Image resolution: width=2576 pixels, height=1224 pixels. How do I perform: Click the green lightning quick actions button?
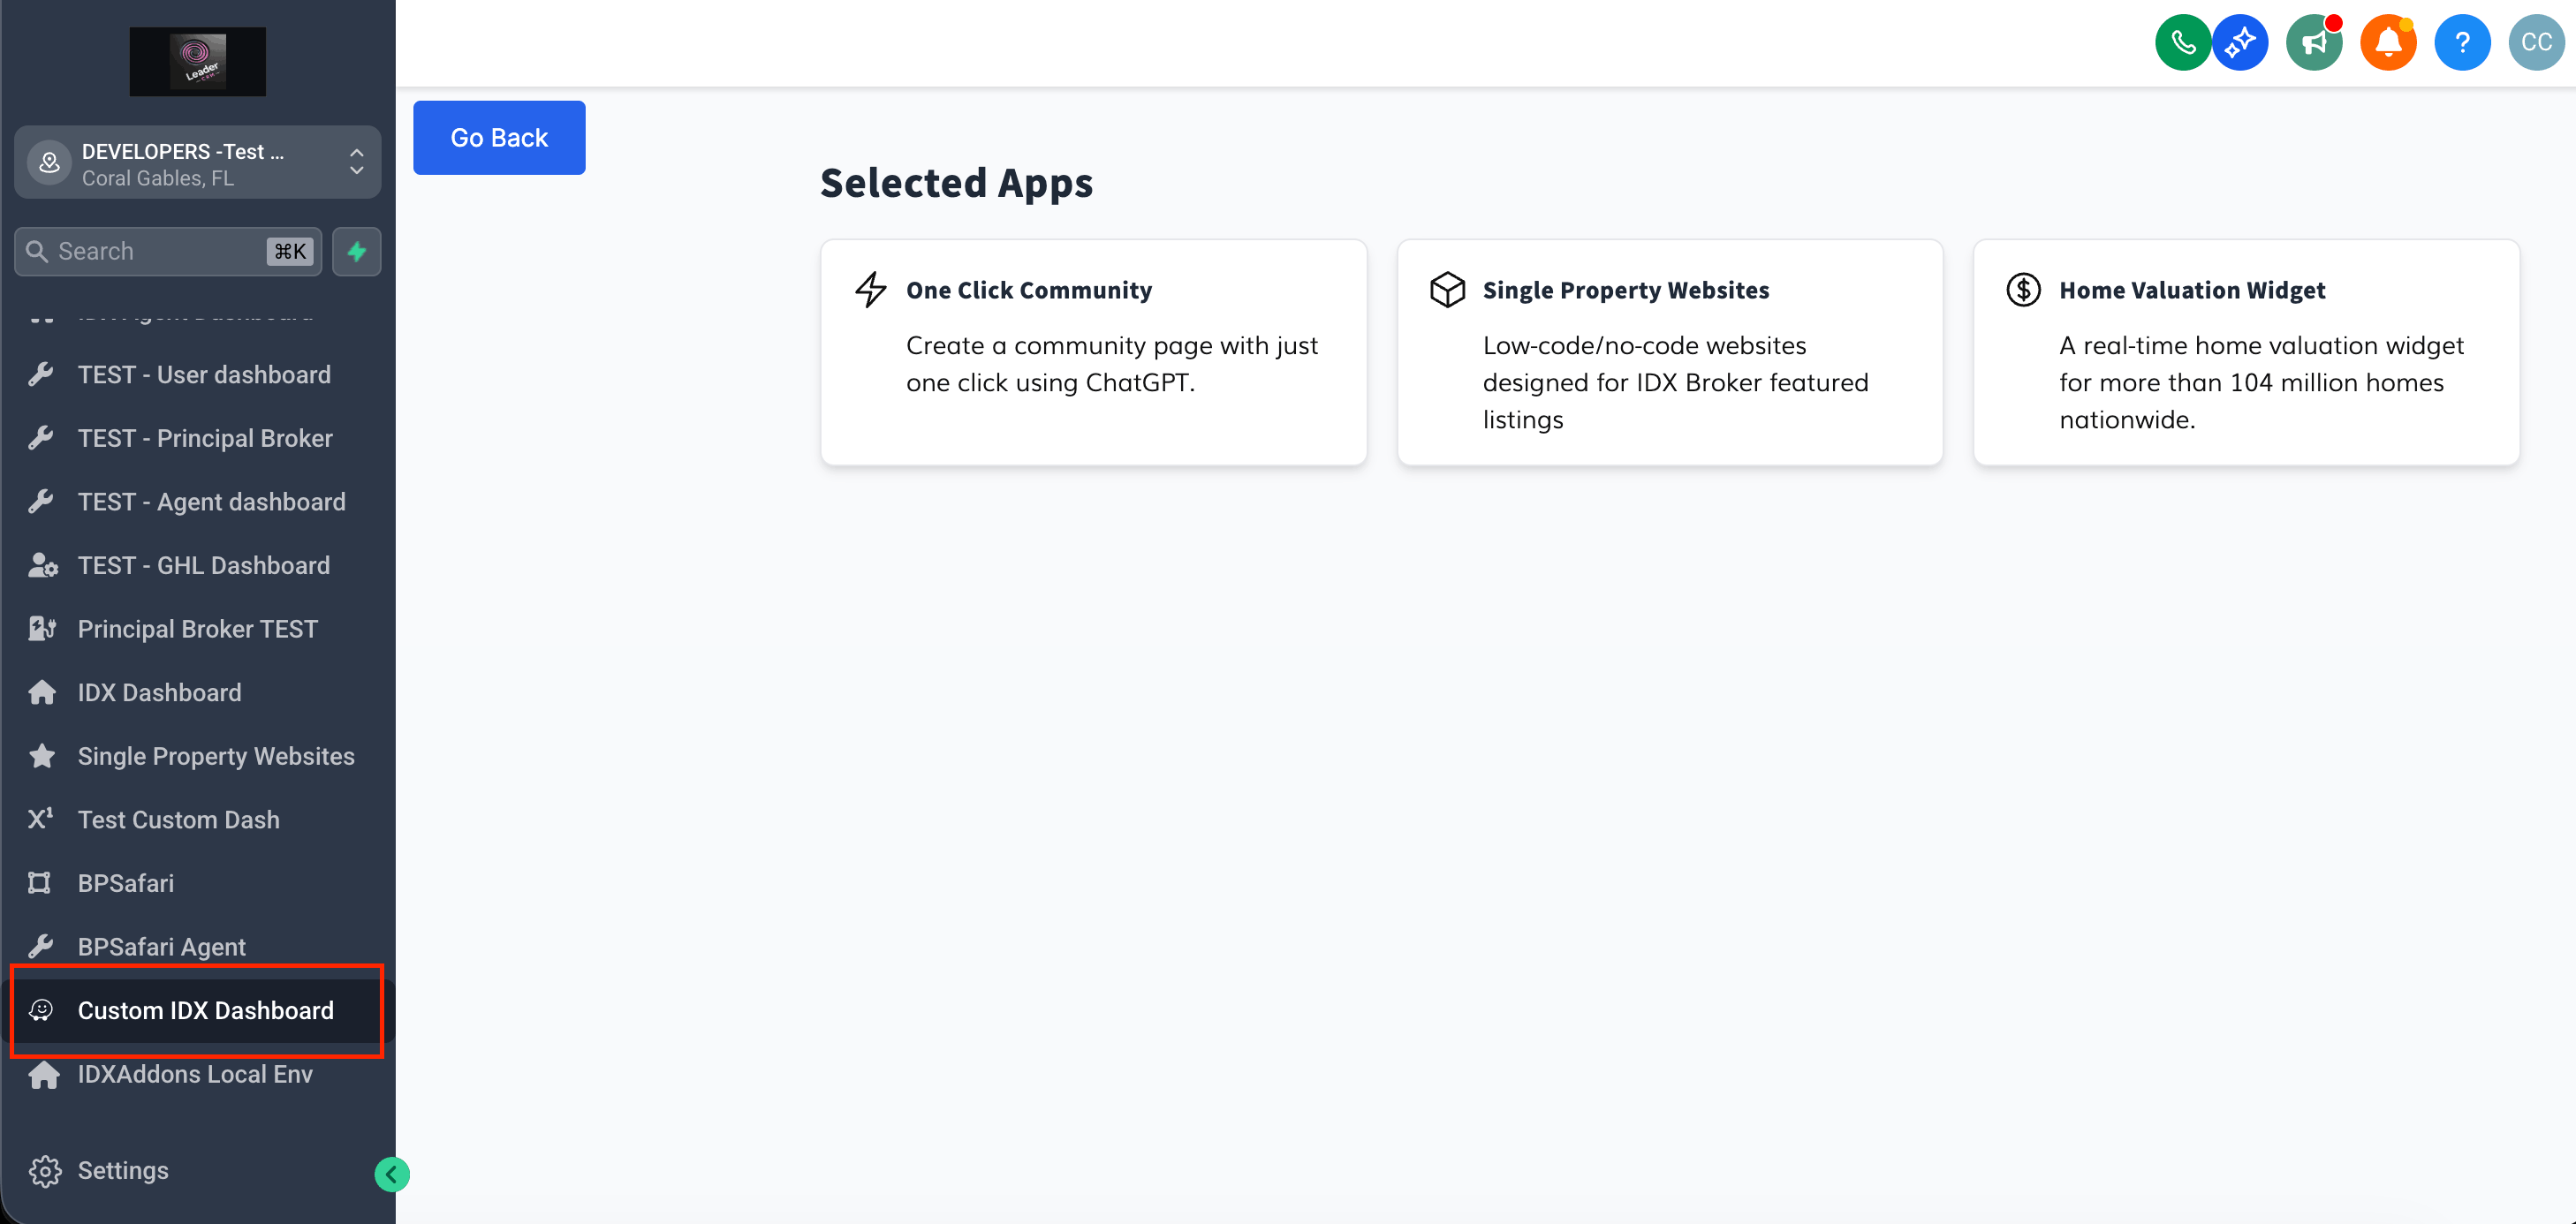click(357, 251)
